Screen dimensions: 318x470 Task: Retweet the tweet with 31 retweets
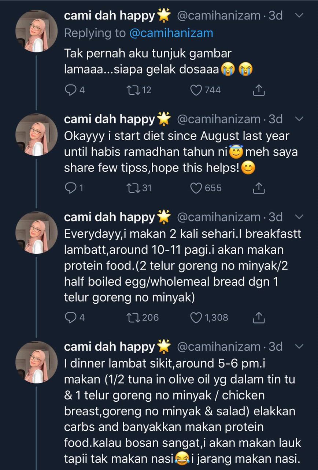pyautogui.click(x=130, y=188)
